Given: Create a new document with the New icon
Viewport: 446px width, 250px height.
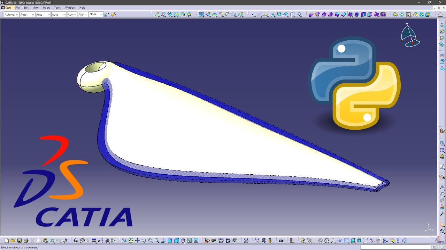Looking at the screenshot, I should (x=6, y=240).
